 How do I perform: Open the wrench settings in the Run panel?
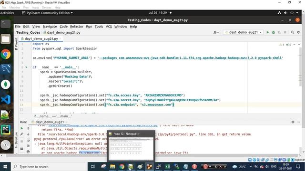(x=22, y=134)
